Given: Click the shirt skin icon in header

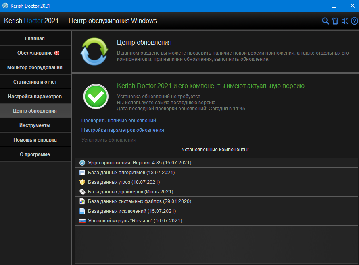Looking at the screenshot, I should (x=335, y=21).
